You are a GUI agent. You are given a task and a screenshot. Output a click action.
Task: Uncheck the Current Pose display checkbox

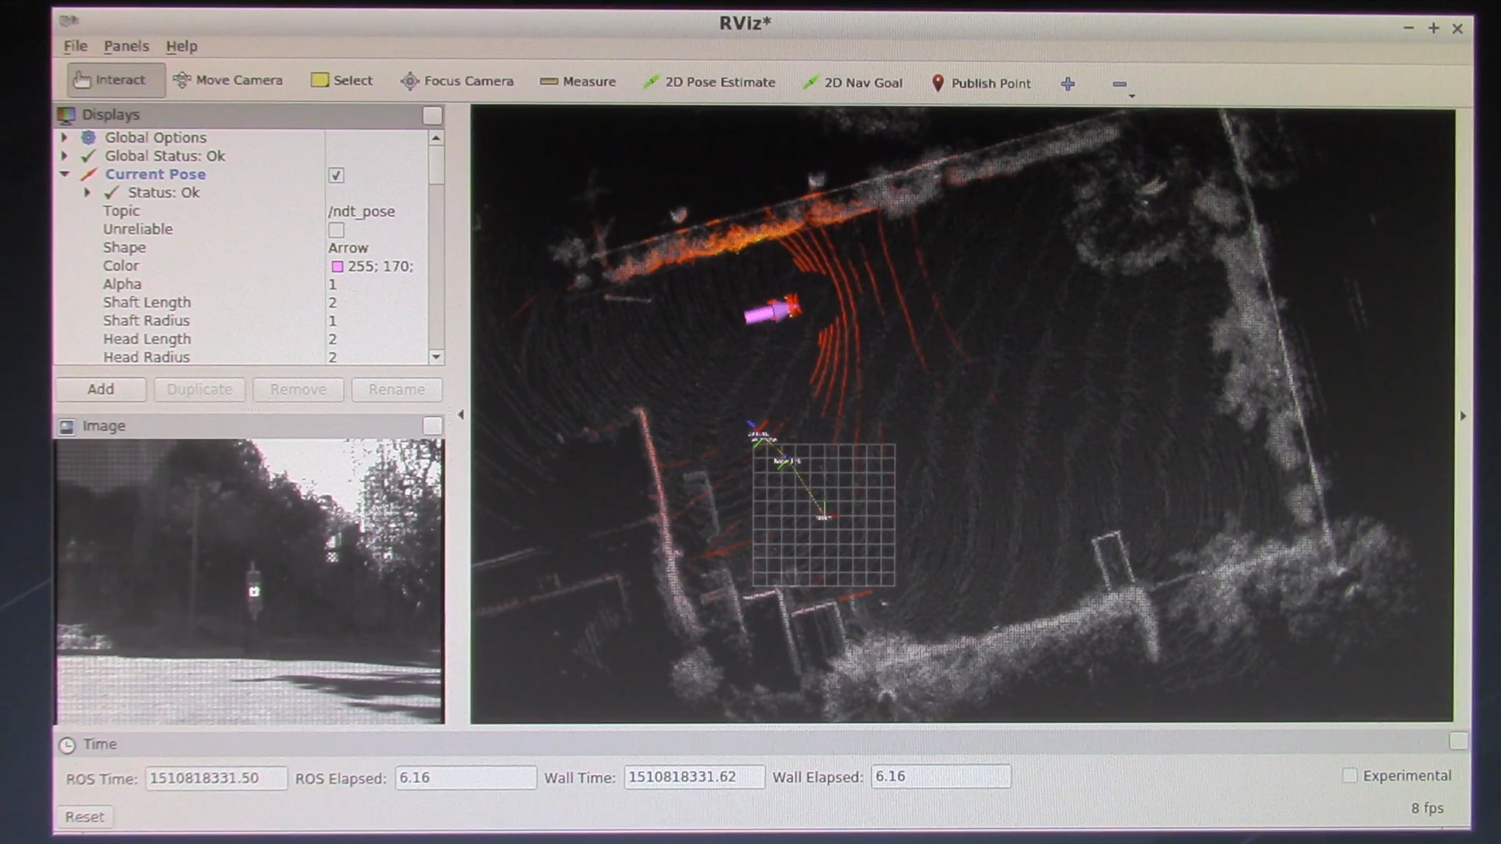(336, 175)
